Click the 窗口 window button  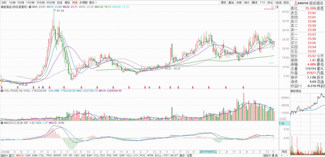[11, 155]
